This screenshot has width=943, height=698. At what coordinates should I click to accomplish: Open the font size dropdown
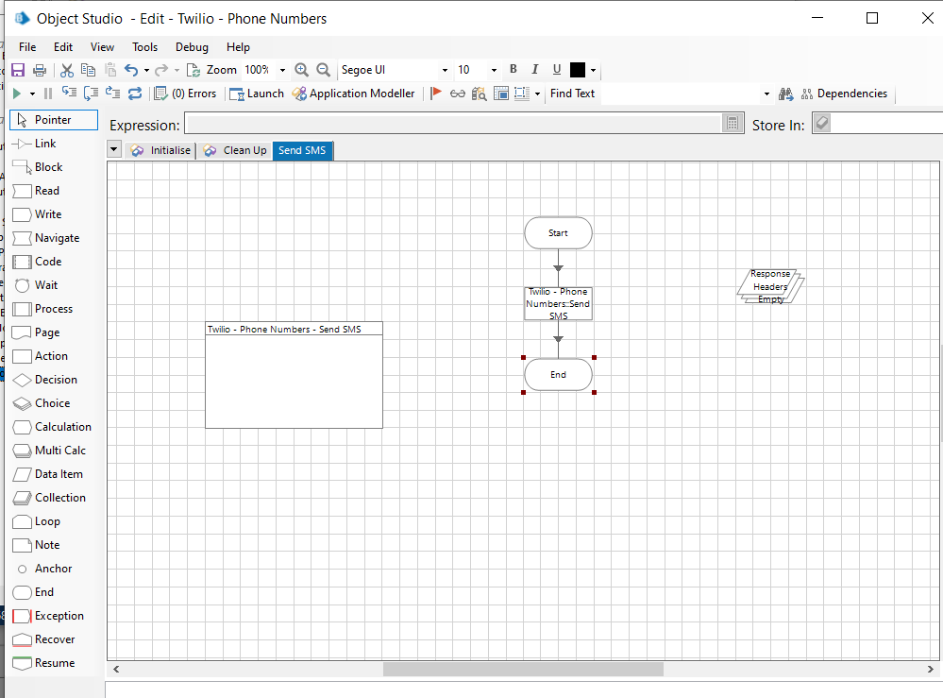(494, 70)
